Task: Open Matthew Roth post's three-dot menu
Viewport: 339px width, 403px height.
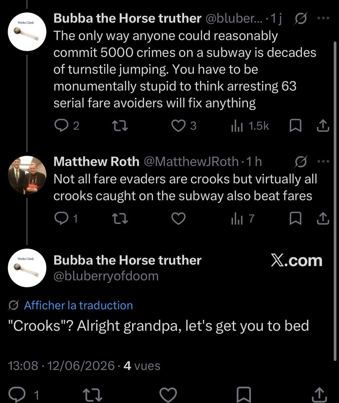Action: coord(323,162)
